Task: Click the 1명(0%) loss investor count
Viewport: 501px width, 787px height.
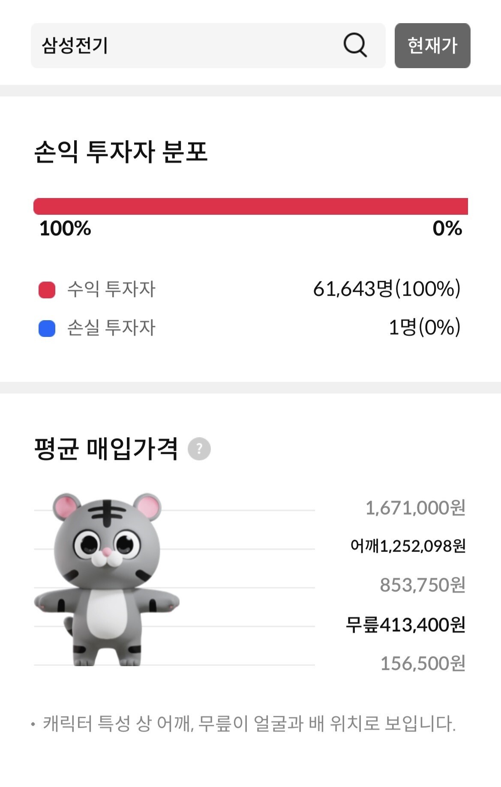Action: click(x=425, y=327)
